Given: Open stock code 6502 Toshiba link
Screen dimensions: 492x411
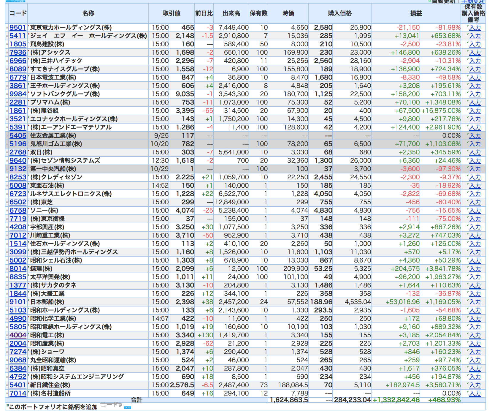Looking at the screenshot, I should tap(18, 202).
